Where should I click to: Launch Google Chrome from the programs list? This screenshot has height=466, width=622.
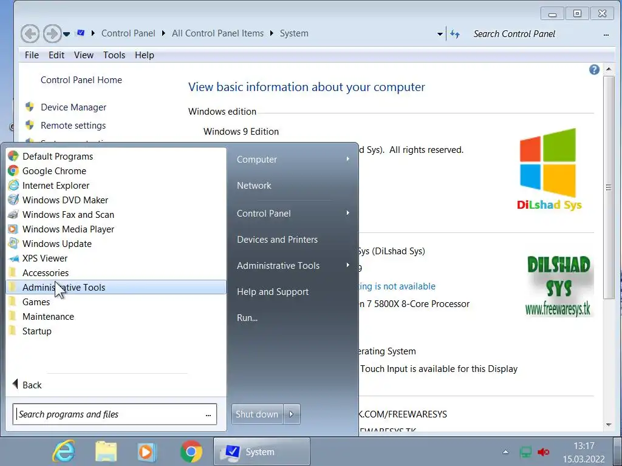(x=116, y=171)
